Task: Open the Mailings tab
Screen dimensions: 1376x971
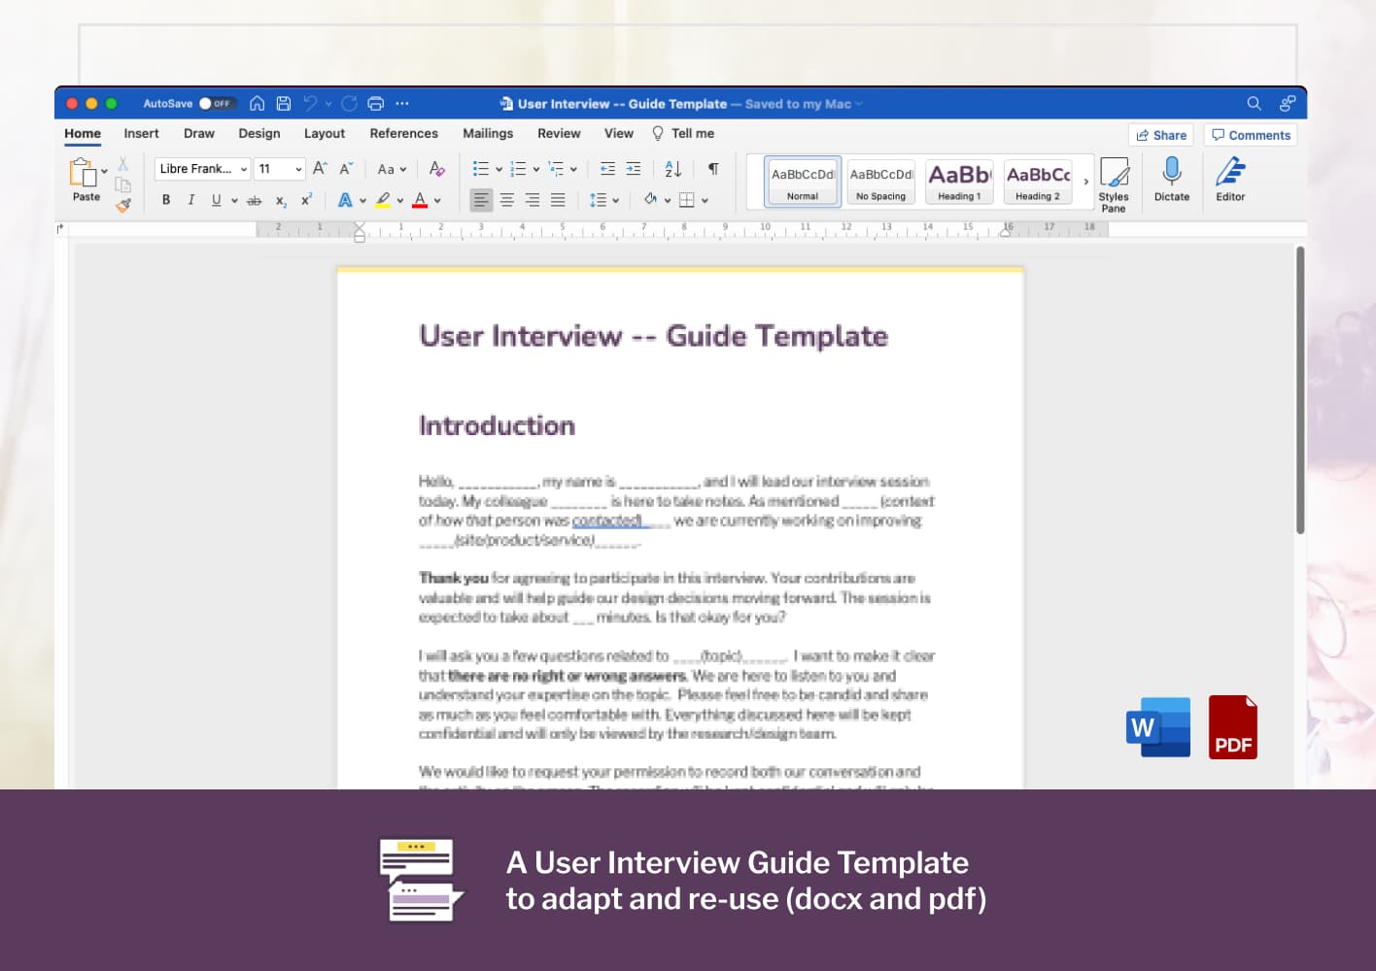Action: click(488, 134)
